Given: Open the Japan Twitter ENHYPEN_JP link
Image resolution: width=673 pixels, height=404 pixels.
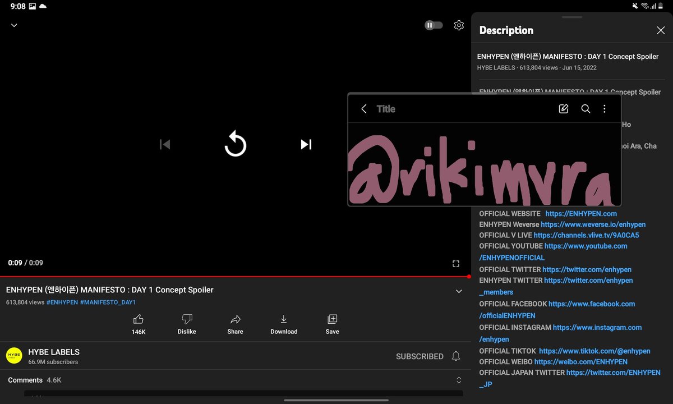Looking at the screenshot, I should [x=570, y=379].
